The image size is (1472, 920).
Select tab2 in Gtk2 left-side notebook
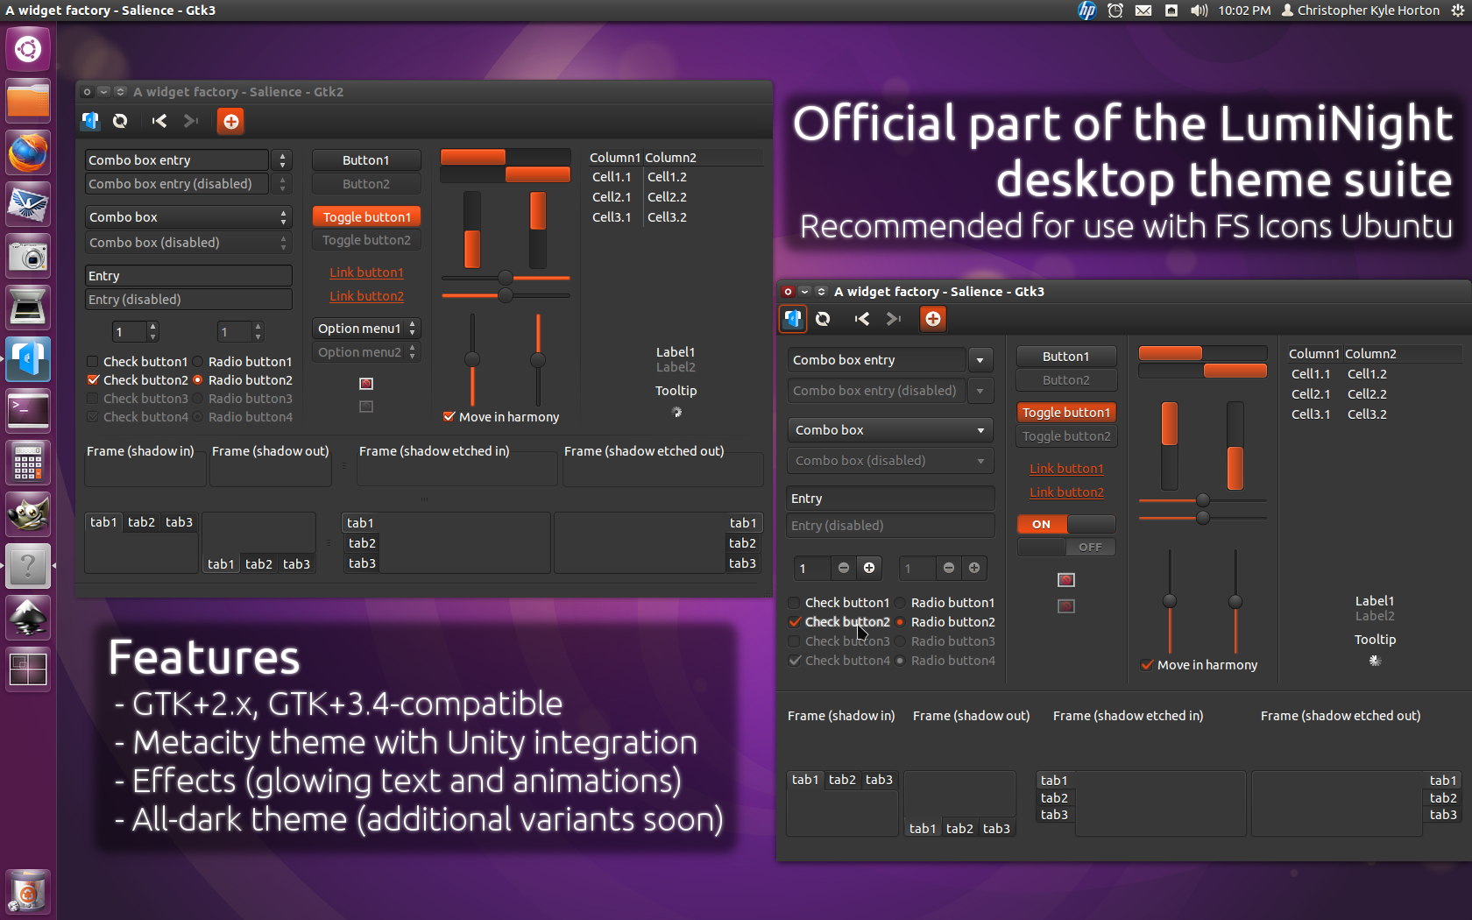(x=362, y=543)
